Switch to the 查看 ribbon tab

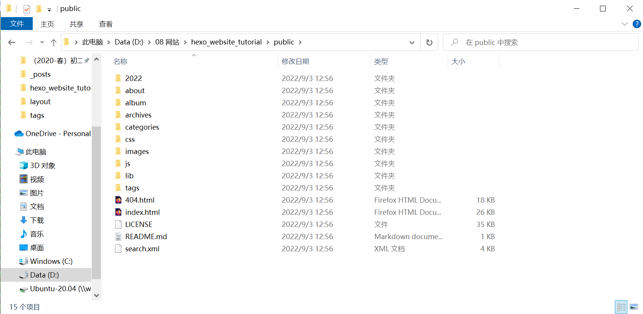(105, 24)
